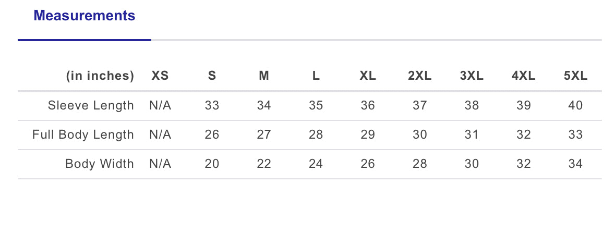Click the Sleeve Length row label
Image resolution: width=615 pixels, height=232 pixels.
click(91, 106)
